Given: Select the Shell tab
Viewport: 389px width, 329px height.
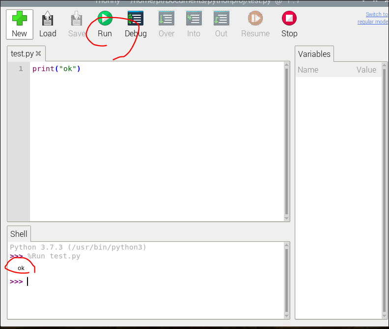Looking at the screenshot, I should 19,233.
